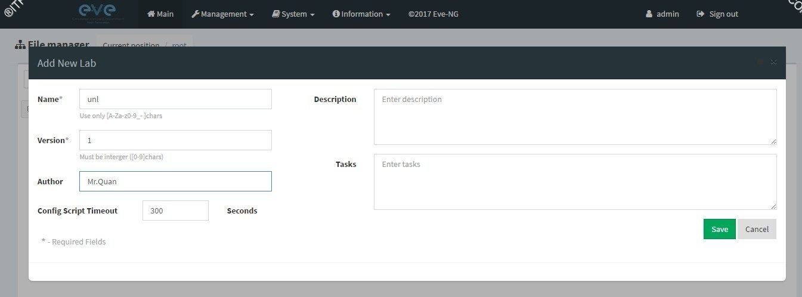Open the Information dropdown menu

click(x=361, y=14)
